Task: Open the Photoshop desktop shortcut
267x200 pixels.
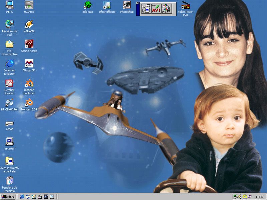Action: (x=127, y=7)
